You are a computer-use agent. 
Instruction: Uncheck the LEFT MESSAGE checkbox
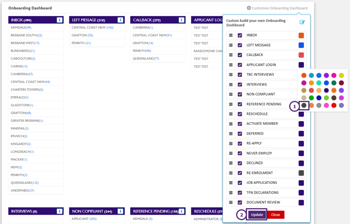240,45
